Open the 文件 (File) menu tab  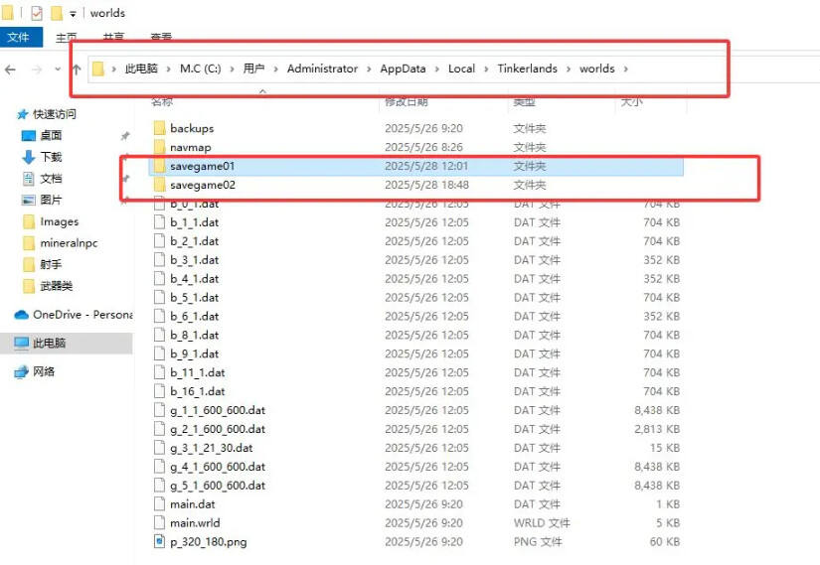(20, 38)
